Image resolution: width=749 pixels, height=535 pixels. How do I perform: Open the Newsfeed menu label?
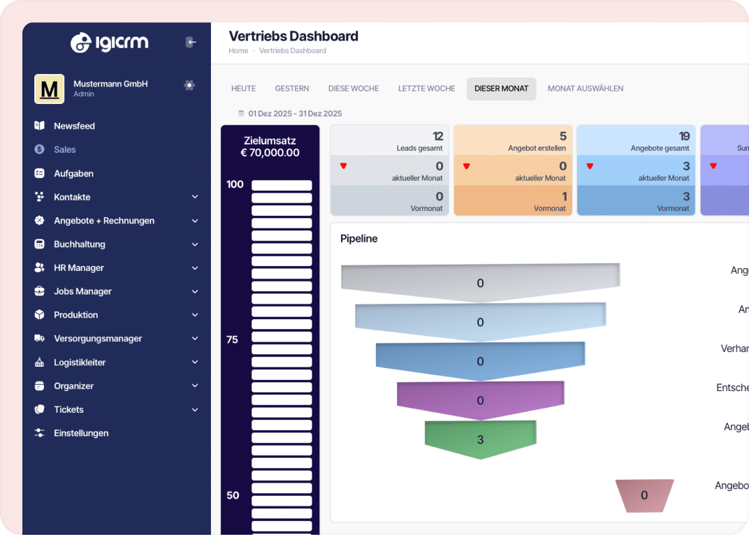tap(75, 126)
